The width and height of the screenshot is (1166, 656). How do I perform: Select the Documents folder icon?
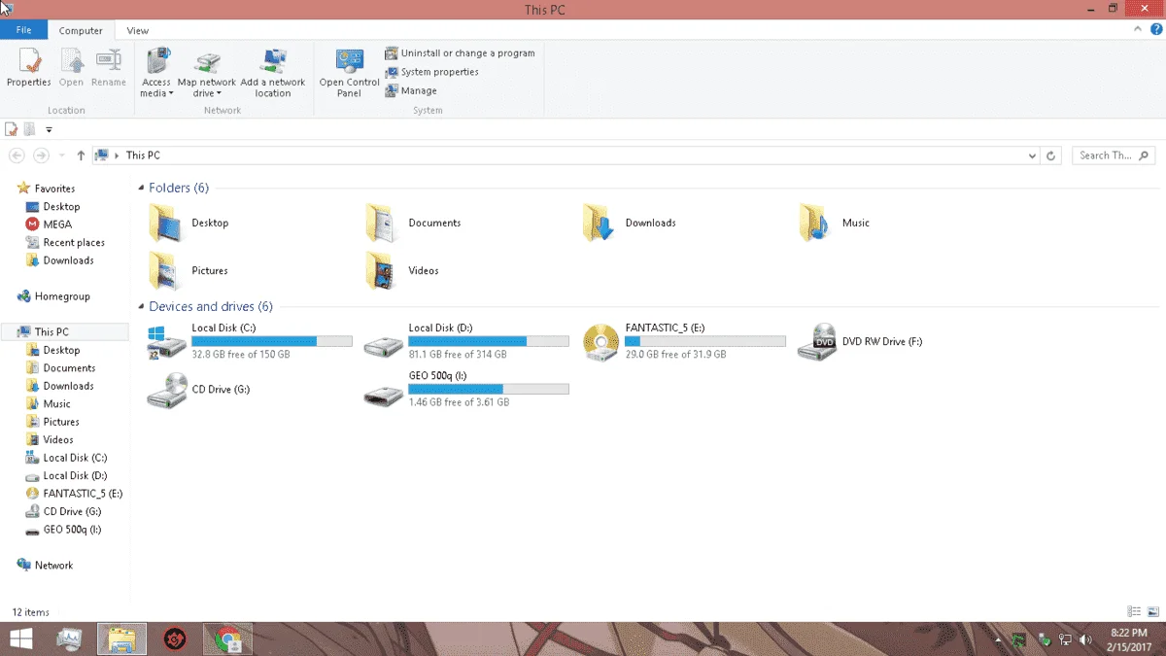point(381,223)
